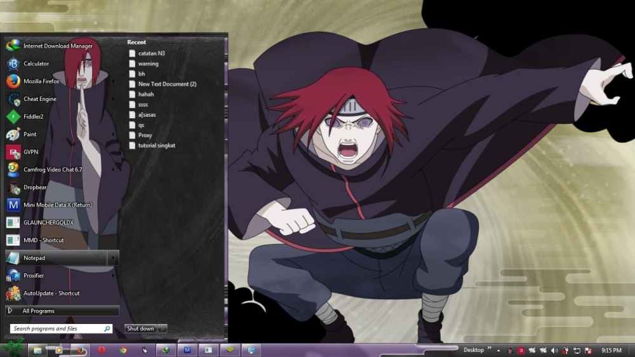Click the green Start button on taskbar
This screenshot has width=635, height=357.
pyautogui.click(x=13, y=349)
